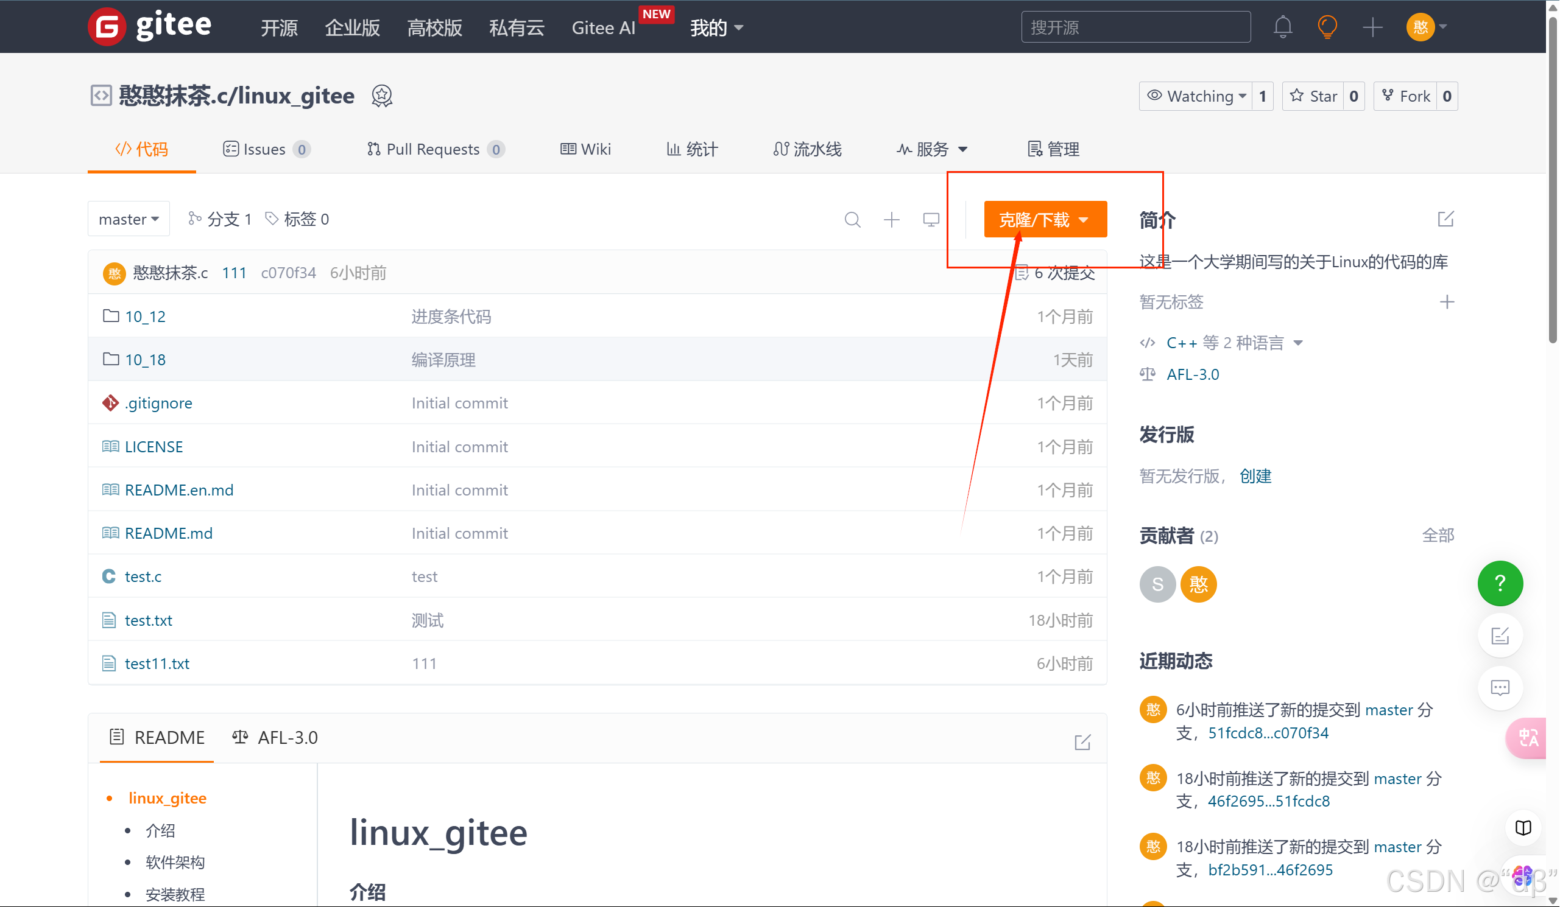Switch to the Issues tab
Viewport: 1560px width, 907px height.
[266, 149]
